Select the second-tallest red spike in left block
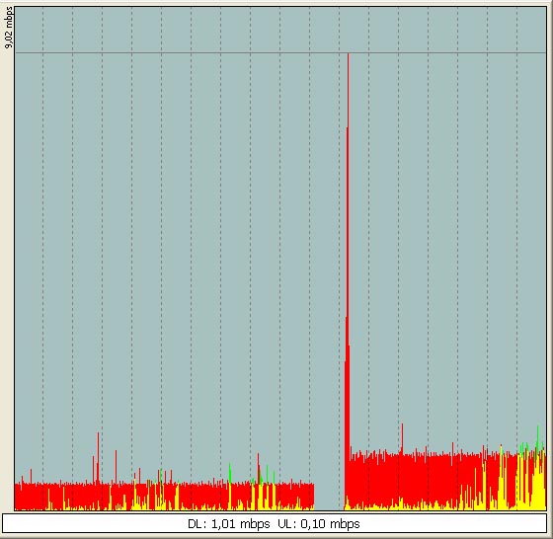553x539 pixels. click(116, 465)
